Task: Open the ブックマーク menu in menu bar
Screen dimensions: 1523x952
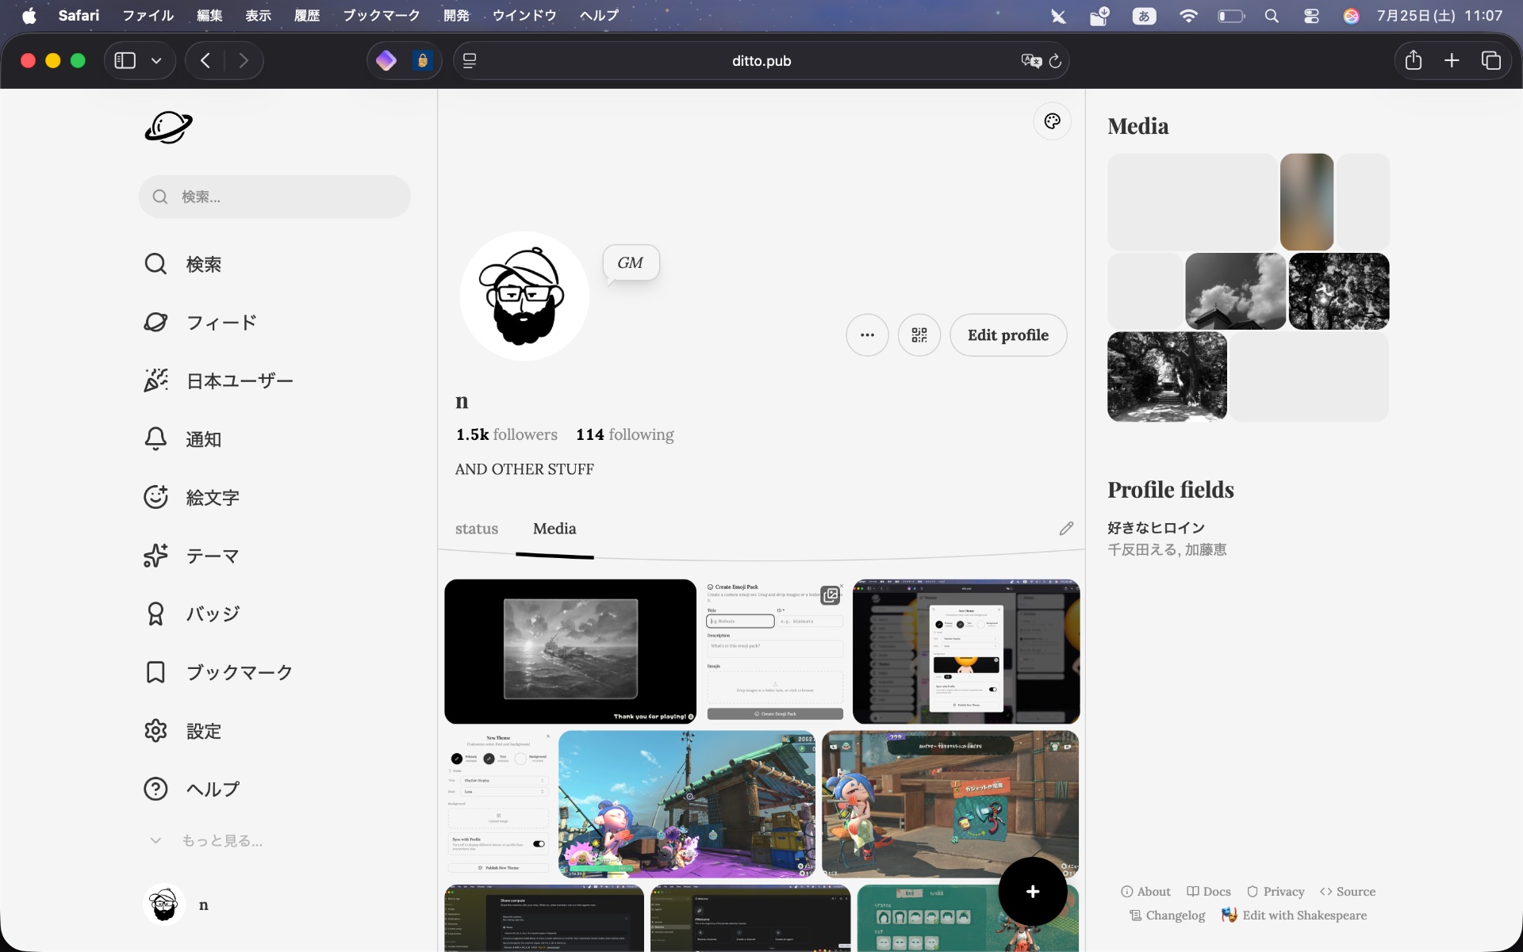Action: (x=381, y=15)
